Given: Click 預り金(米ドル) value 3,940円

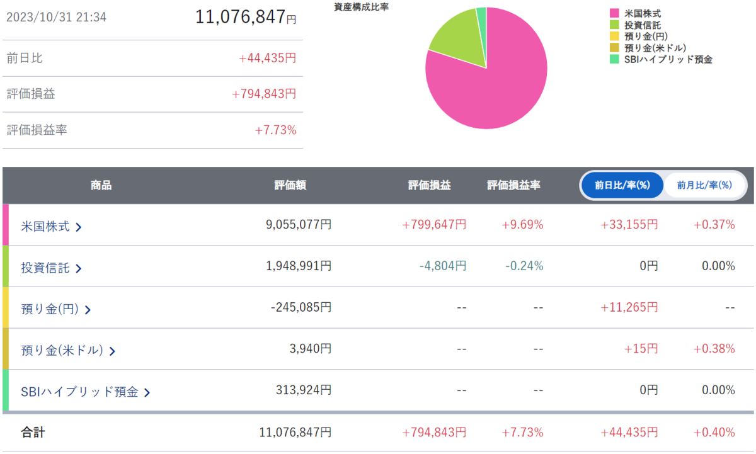Looking at the screenshot, I should click(311, 348).
